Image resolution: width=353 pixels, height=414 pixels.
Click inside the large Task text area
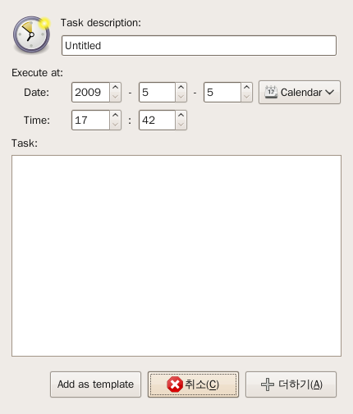(176, 256)
